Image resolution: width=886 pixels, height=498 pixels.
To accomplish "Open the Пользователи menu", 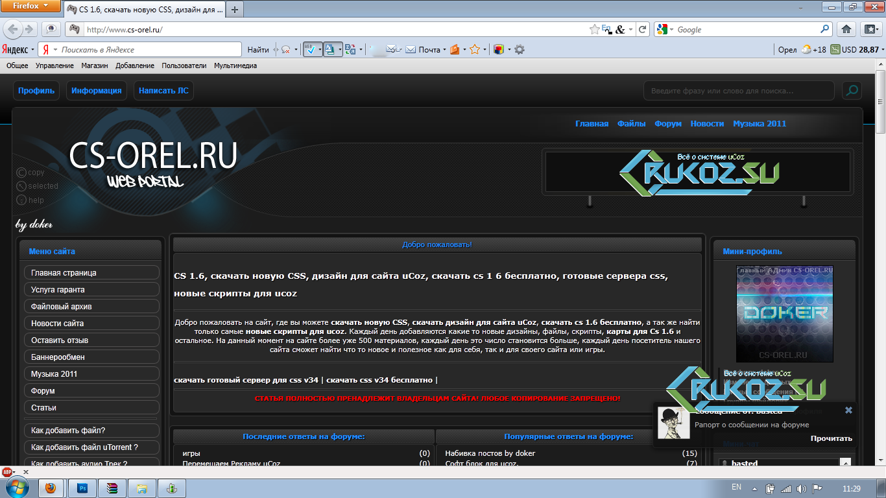I will tap(184, 65).
